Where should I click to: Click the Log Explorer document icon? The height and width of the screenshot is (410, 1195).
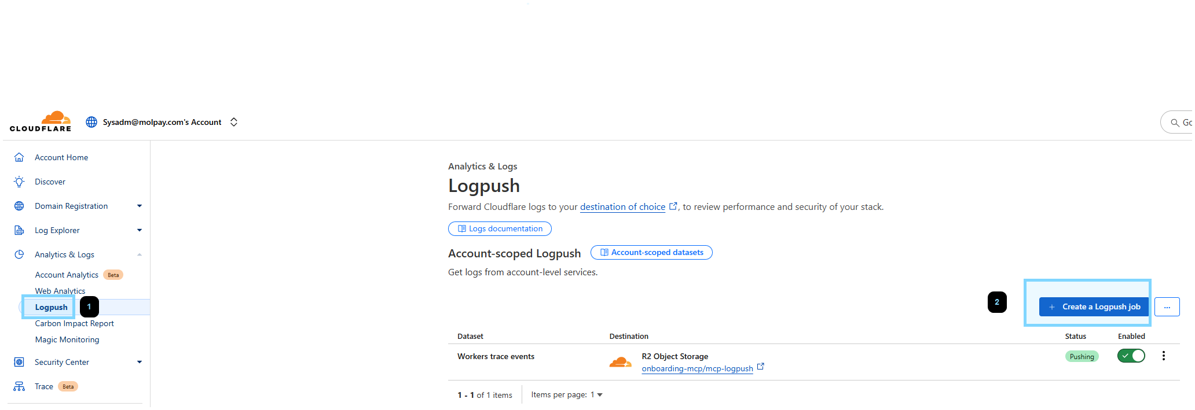(x=19, y=230)
